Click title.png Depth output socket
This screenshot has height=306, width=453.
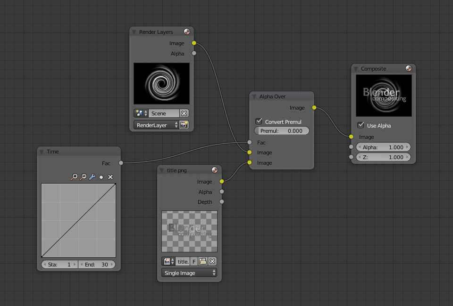pos(222,201)
